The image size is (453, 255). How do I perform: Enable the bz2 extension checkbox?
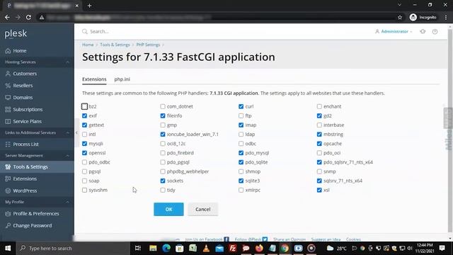[84, 106]
